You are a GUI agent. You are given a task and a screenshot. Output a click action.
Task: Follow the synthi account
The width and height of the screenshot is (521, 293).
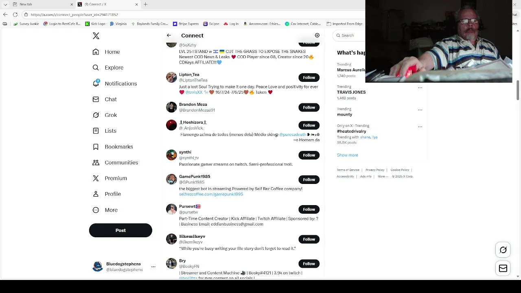309,155
